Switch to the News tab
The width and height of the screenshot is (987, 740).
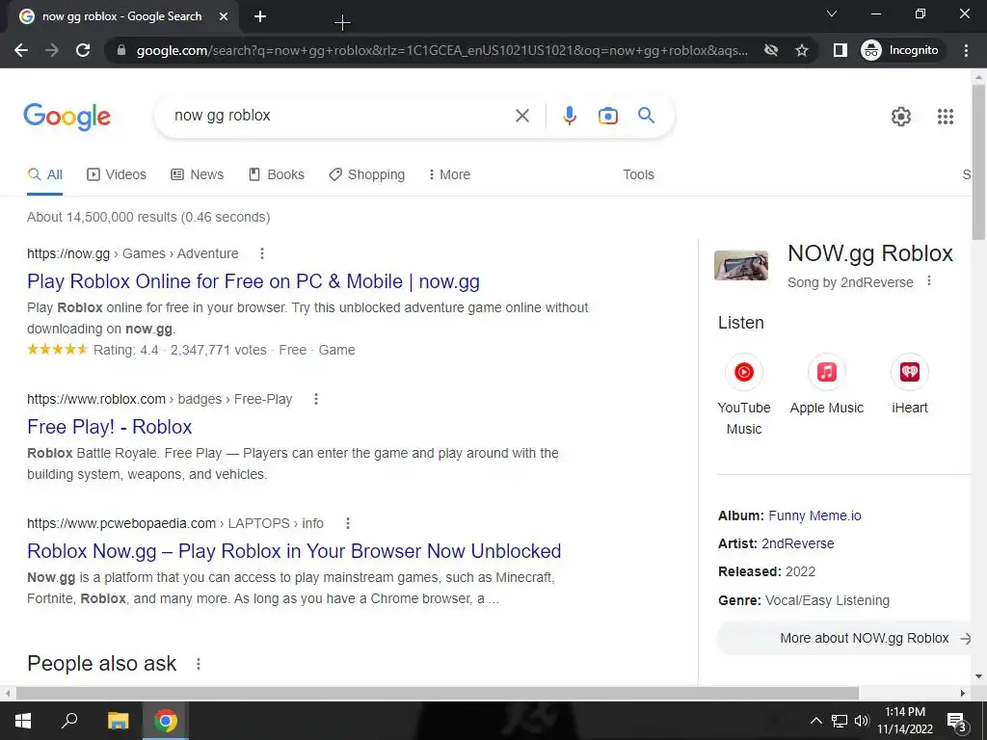(197, 175)
